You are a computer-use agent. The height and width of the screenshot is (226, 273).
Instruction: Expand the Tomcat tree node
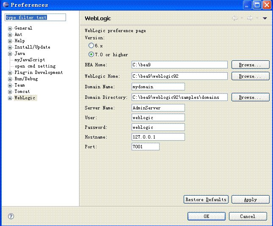click(x=10, y=92)
